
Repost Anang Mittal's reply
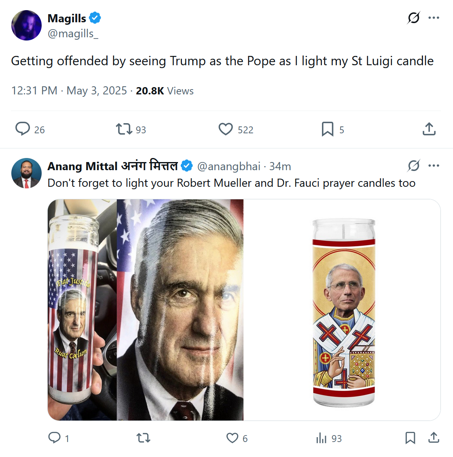[143, 438]
